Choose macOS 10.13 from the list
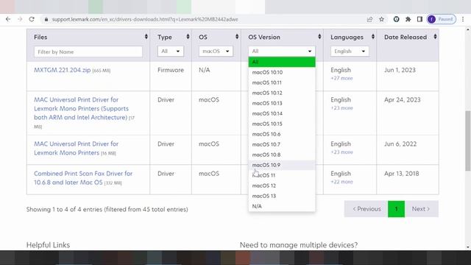Screen dimensions: 471x265 click(x=282, y=103)
